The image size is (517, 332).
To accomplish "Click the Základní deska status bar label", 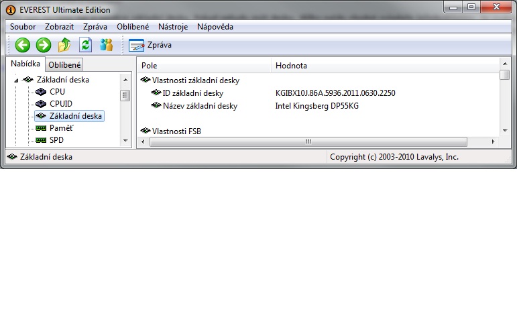I will 46,157.
